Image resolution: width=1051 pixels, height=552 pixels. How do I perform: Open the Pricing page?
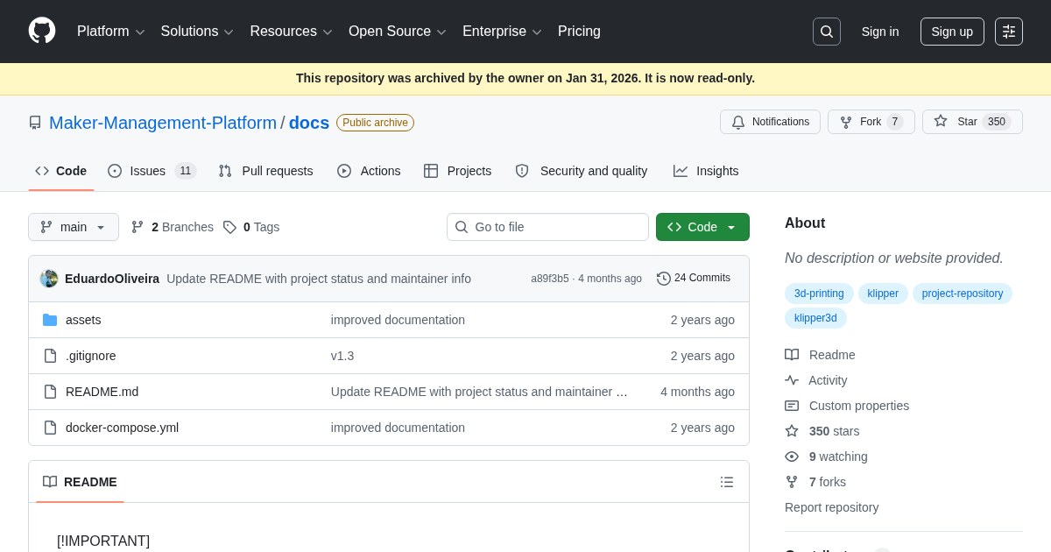579,32
